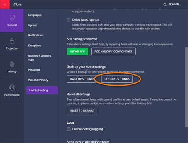Click the "Still having problems?" heading
The image size is (188, 143).
click(82, 39)
